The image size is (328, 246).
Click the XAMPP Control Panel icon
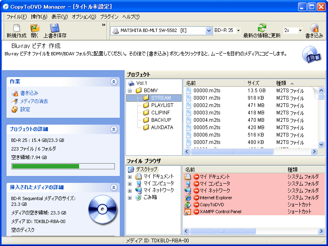[x=188, y=212]
